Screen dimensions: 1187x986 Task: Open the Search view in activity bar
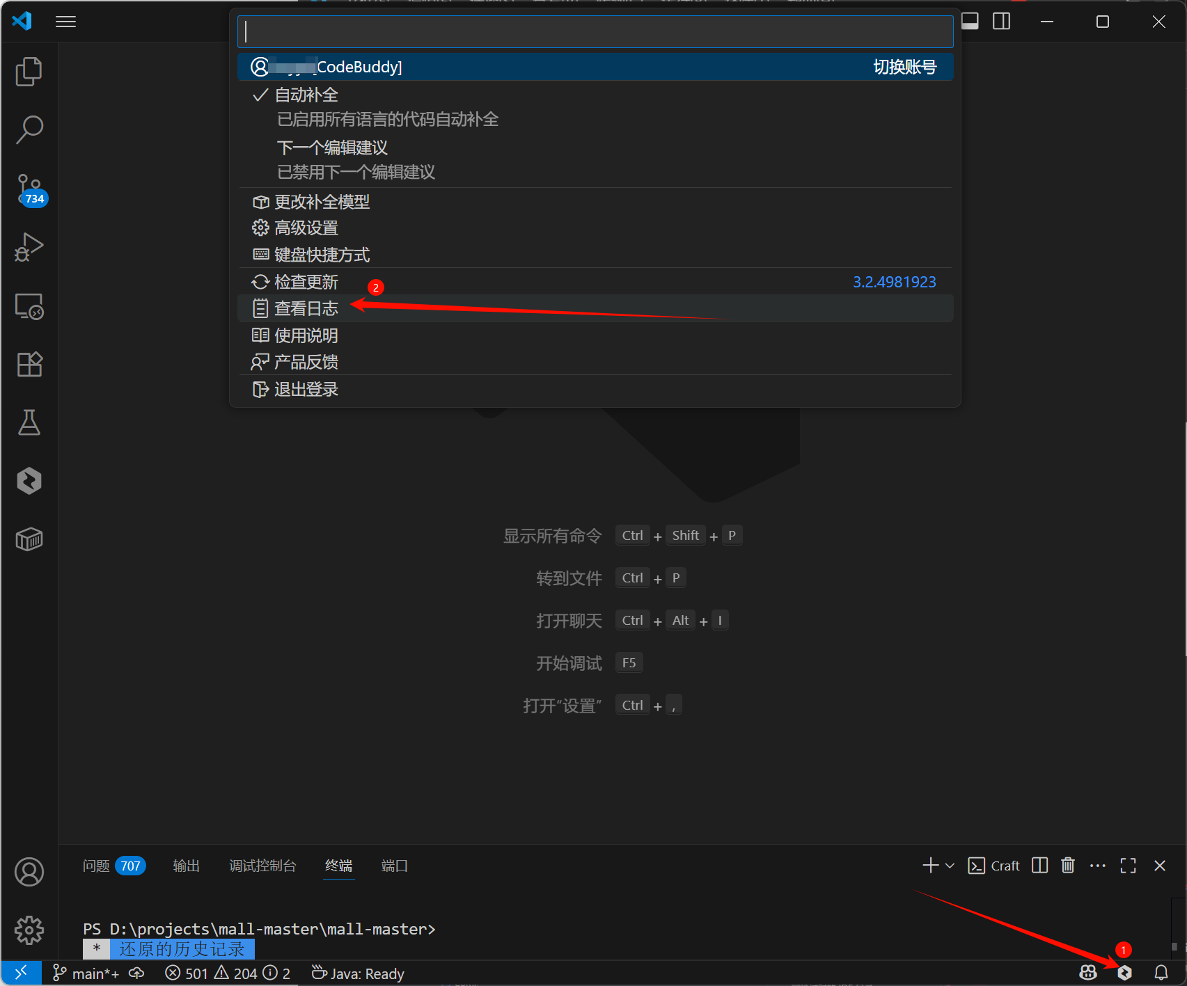coord(29,129)
